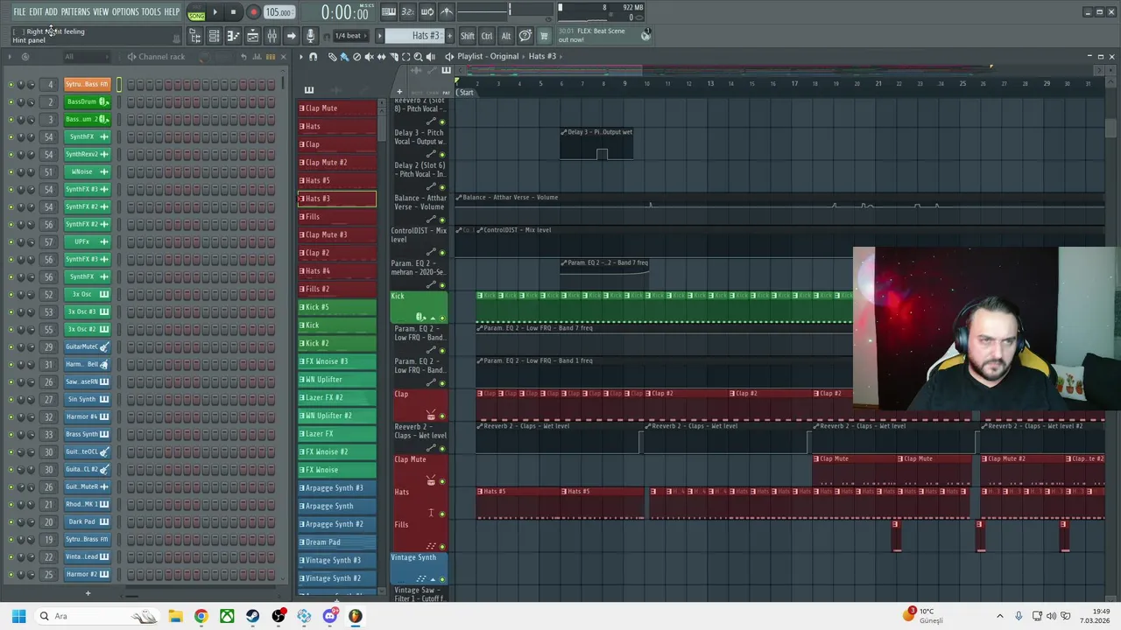Mute the SynthFX channel row 54
The width and height of the screenshot is (1121, 630).
[11, 136]
